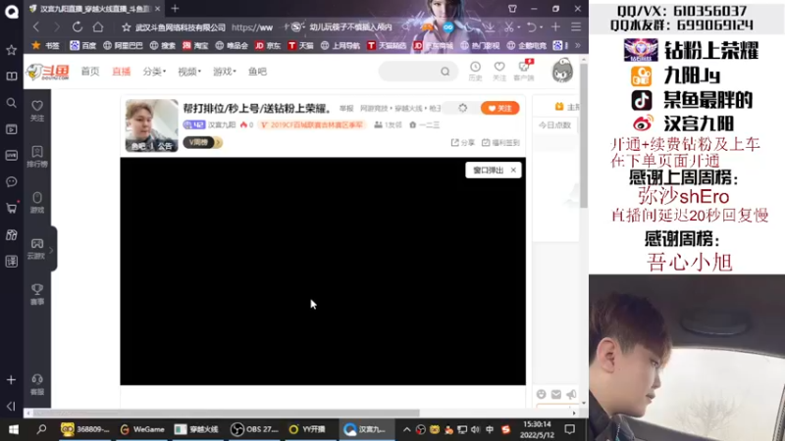
Task: Show hidden tray icons chevron
Action: point(406,429)
